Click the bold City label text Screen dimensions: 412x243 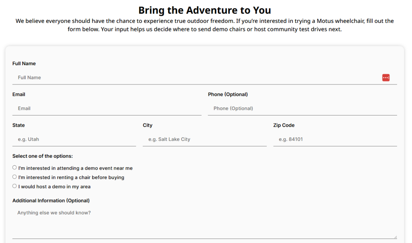coord(147,125)
